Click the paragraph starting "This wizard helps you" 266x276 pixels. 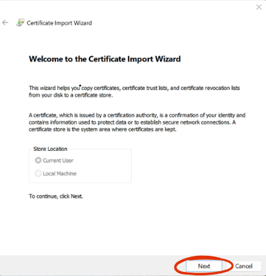click(x=134, y=92)
